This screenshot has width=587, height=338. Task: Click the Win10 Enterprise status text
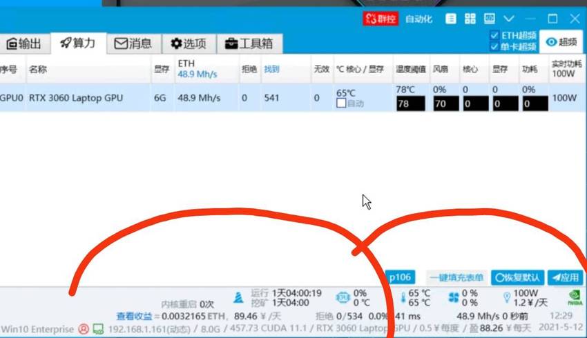coord(37,330)
